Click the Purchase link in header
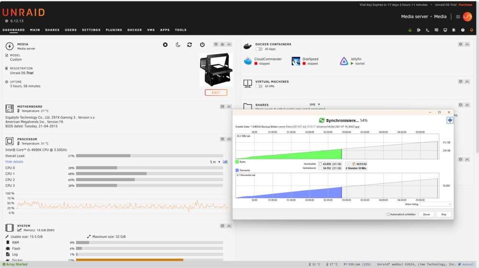This screenshot has width=479, height=268. pyautogui.click(x=465, y=5)
